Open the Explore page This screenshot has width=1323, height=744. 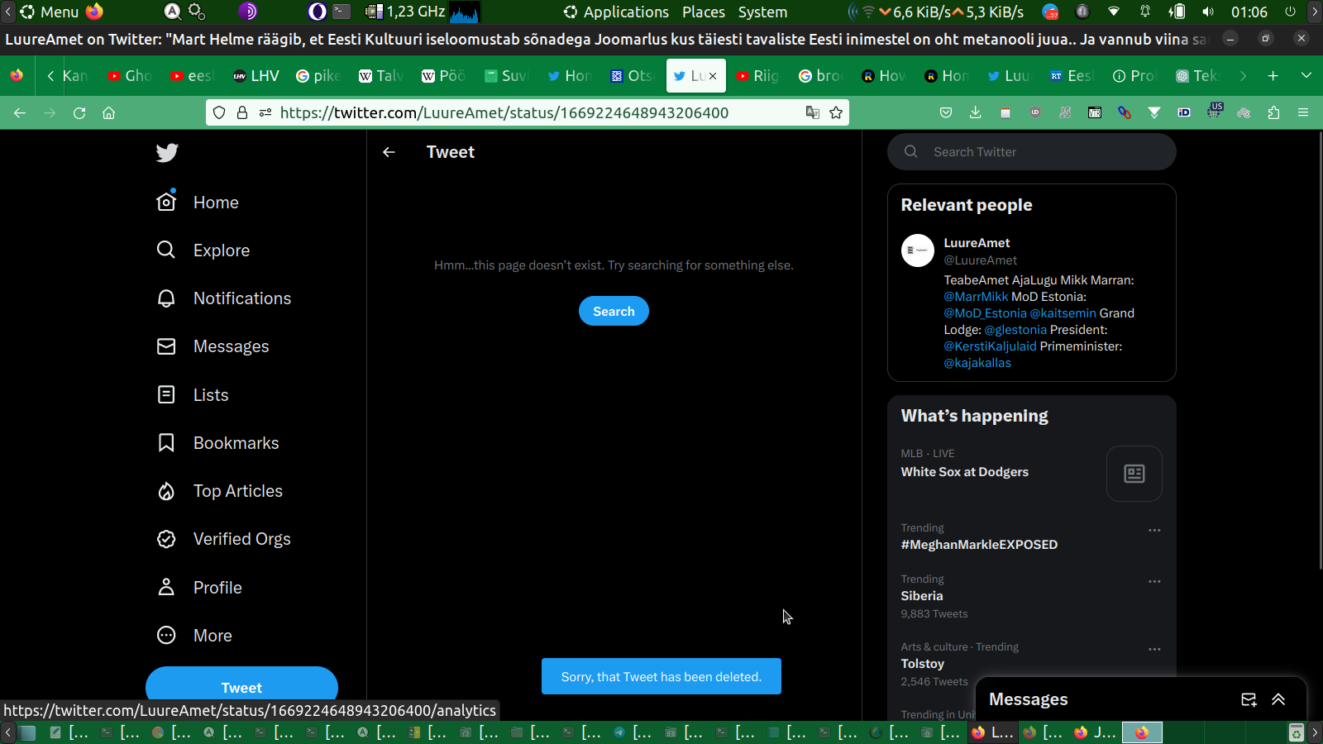203,250
